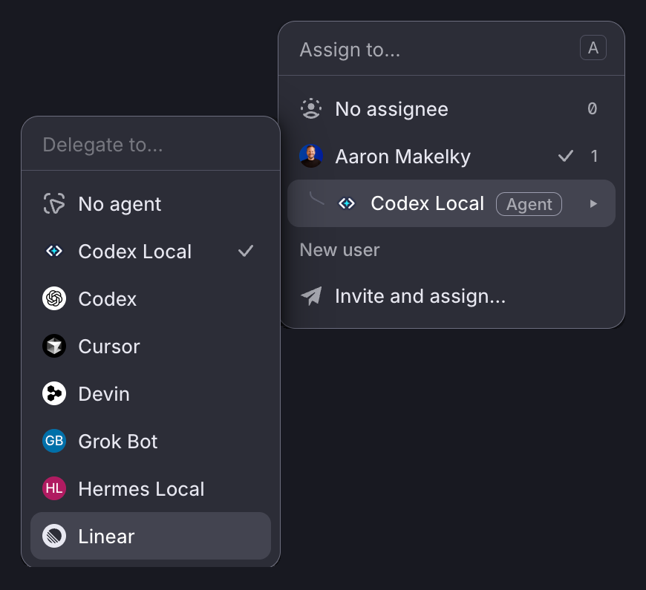Delegate to Devin
The height and width of the screenshot is (590, 646).
click(x=151, y=393)
